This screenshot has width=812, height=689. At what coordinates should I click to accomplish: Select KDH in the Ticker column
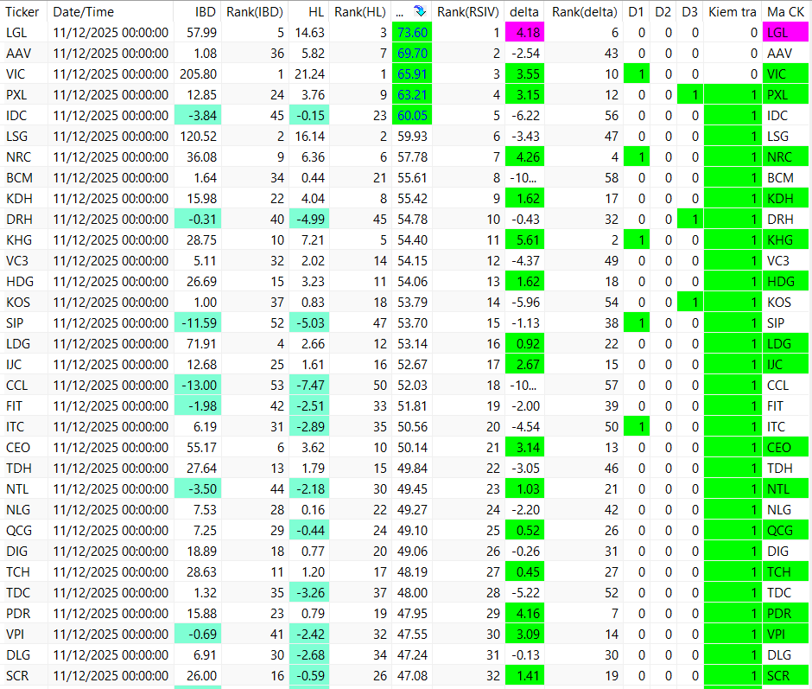19,199
